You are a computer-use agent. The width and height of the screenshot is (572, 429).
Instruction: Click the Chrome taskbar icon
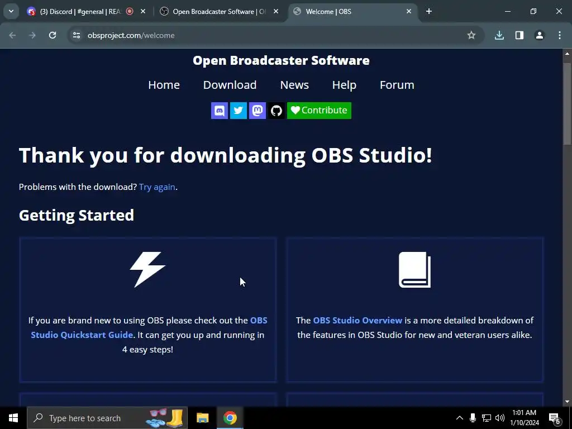[230, 418]
